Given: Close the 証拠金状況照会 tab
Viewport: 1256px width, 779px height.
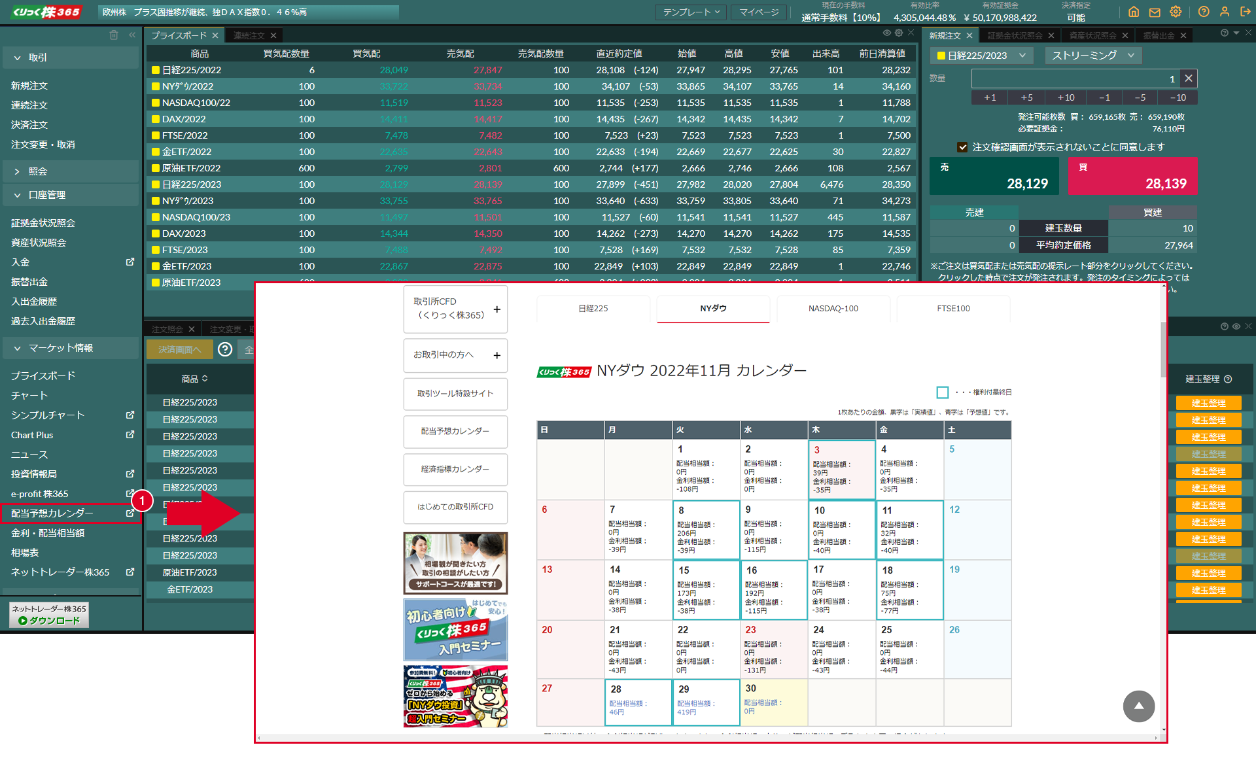Looking at the screenshot, I should (1051, 35).
